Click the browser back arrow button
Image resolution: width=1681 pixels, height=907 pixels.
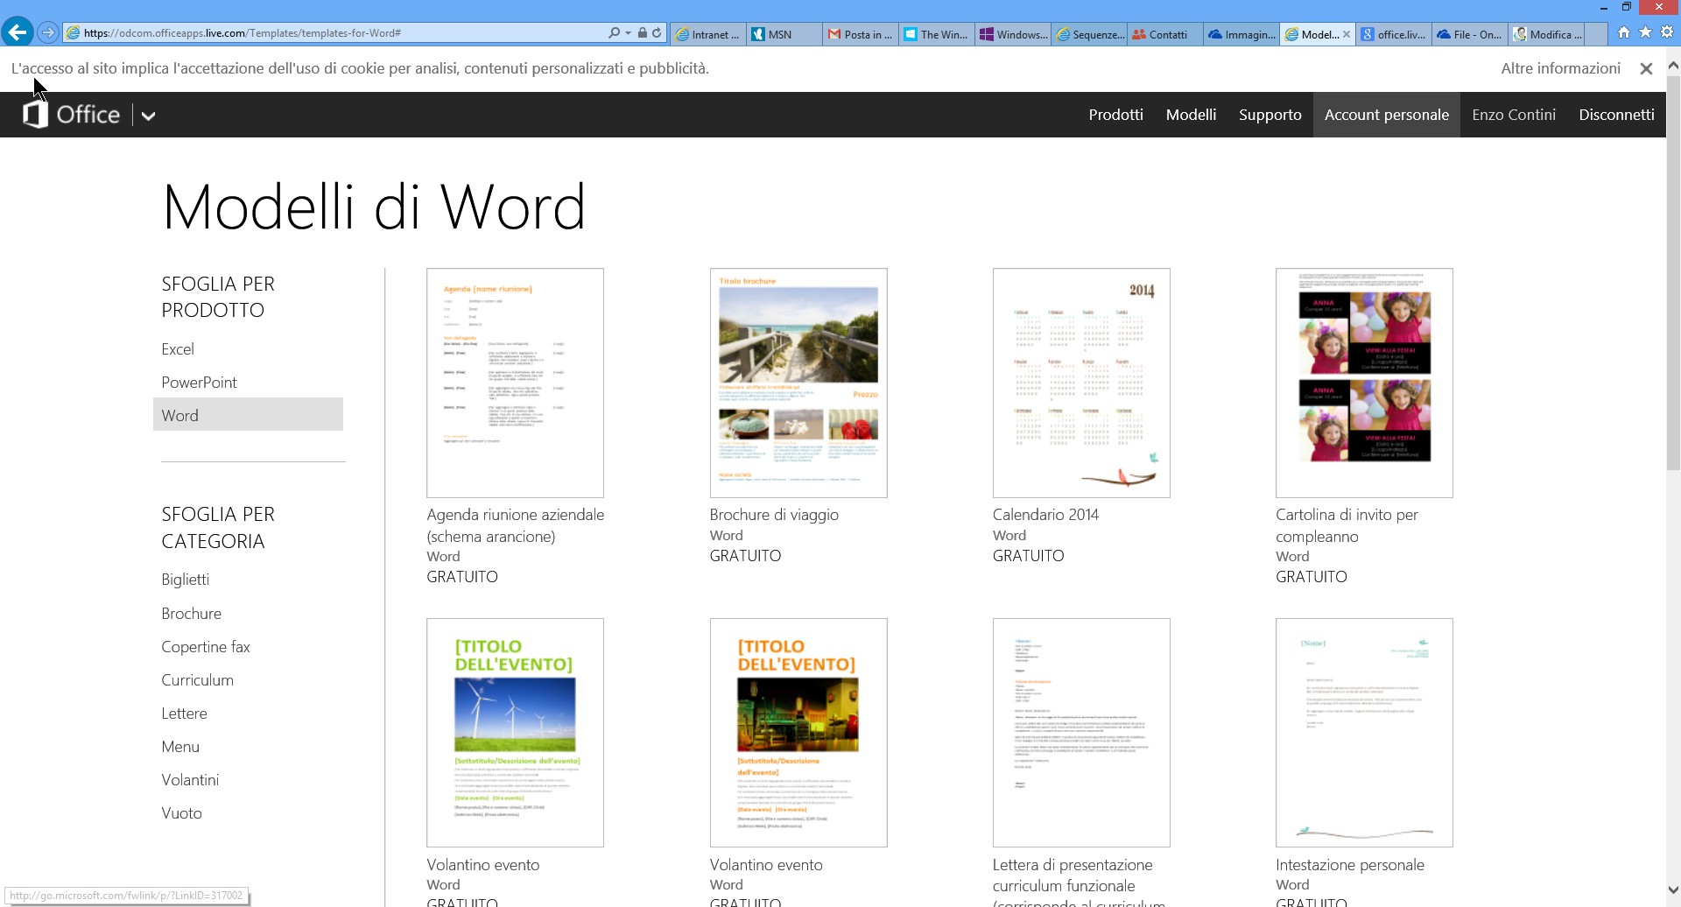pyautogui.click(x=18, y=32)
